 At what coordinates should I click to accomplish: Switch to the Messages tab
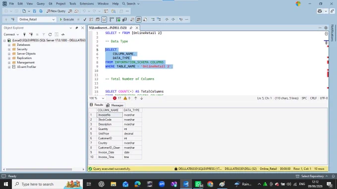pos(115,105)
